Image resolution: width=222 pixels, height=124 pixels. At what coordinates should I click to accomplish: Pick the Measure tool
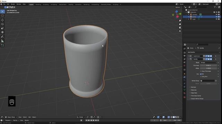point(2,41)
